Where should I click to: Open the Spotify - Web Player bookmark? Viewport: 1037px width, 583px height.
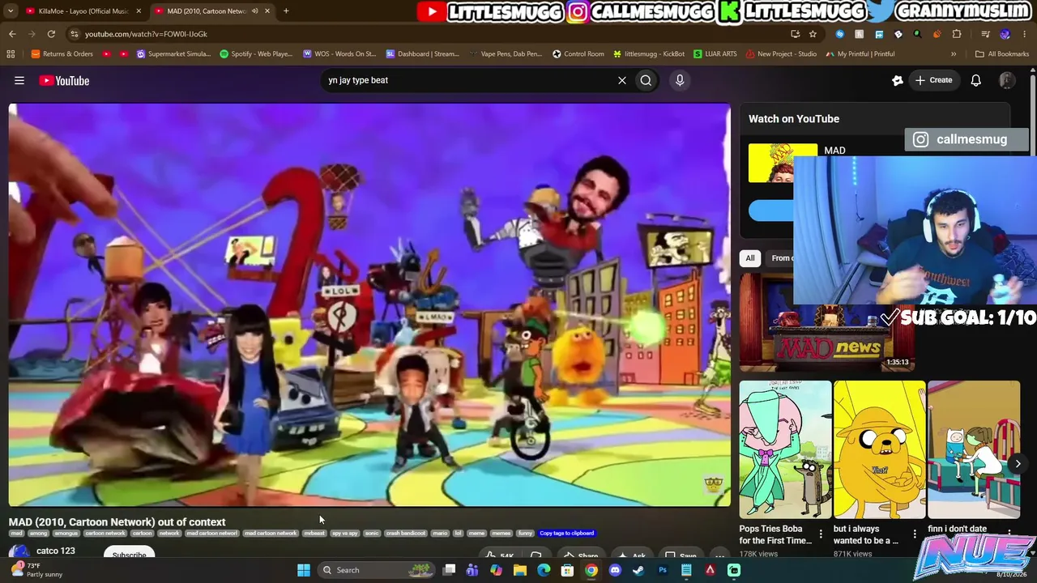tap(256, 54)
